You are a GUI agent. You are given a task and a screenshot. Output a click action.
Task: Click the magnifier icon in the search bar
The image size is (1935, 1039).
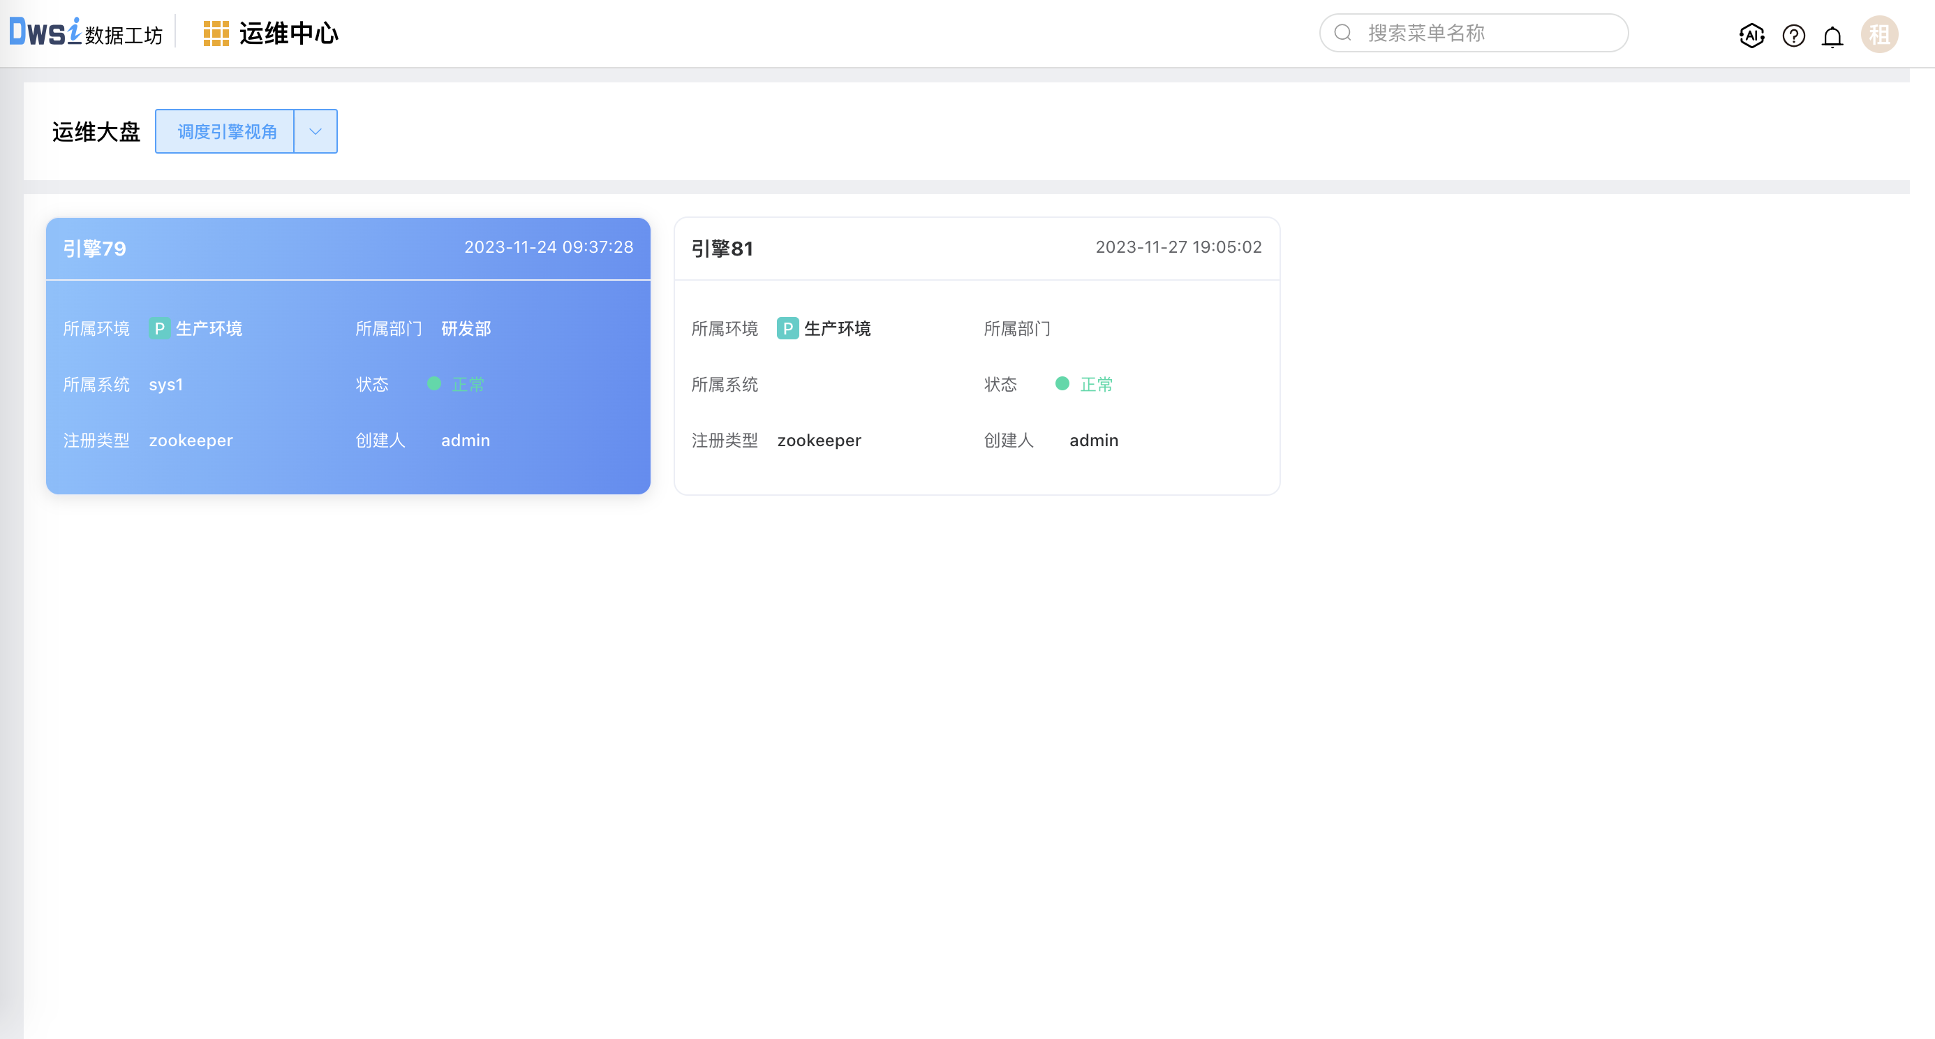pos(1344,32)
